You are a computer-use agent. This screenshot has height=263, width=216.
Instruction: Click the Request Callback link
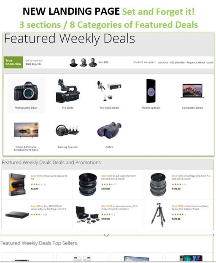point(196,62)
